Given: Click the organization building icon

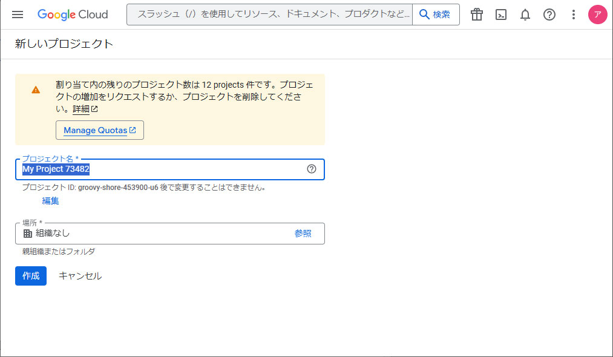Looking at the screenshot, I should [28, 234].
